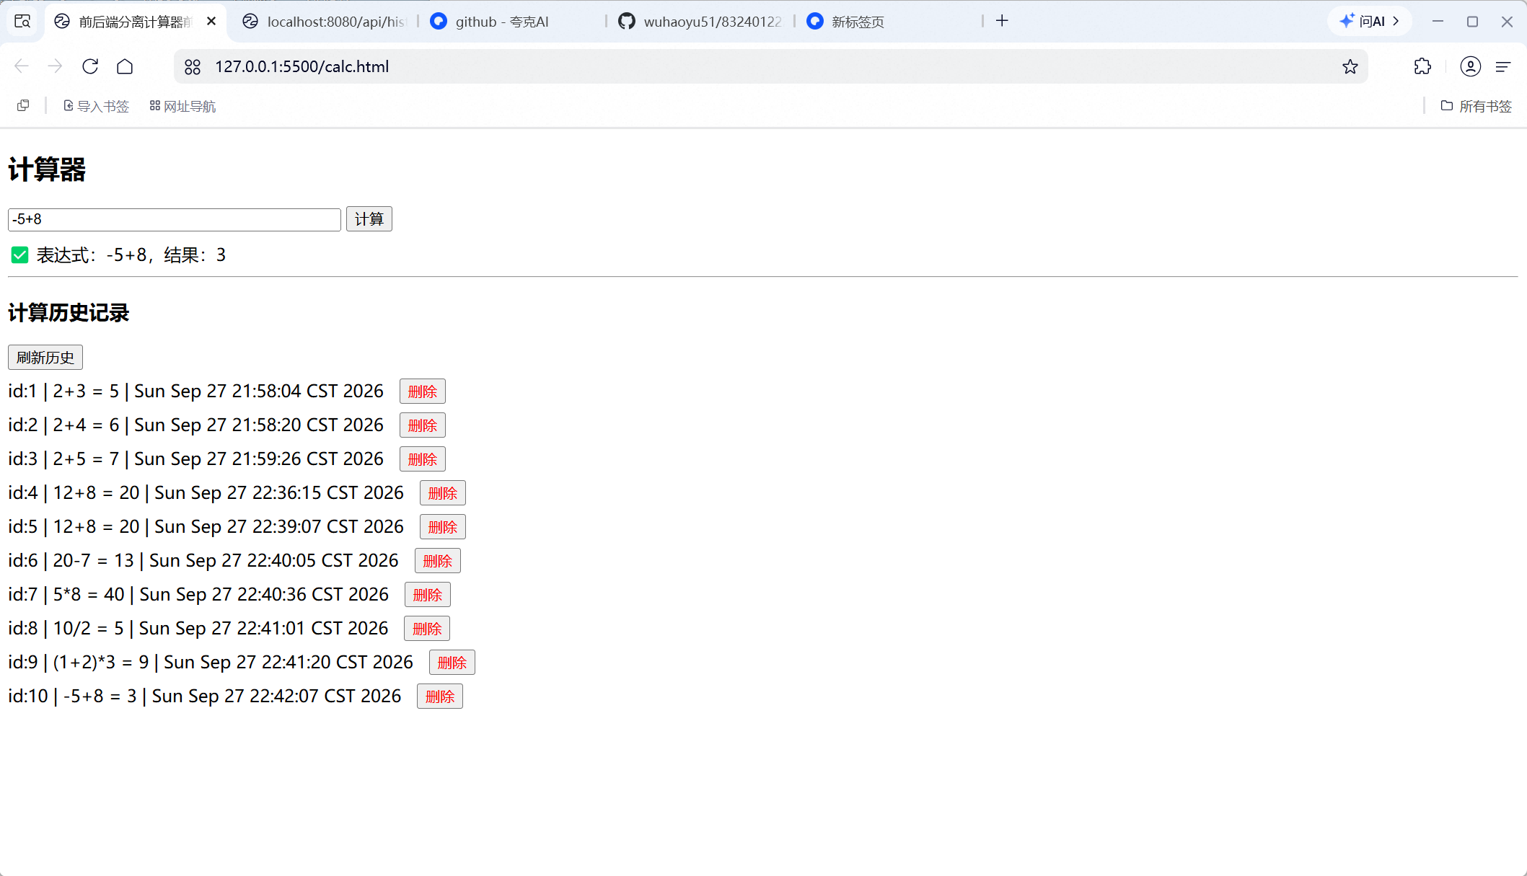Screen dimensions: 1527x876
Task: Open 导入书签 bookmark item
Action: [96, 106]
